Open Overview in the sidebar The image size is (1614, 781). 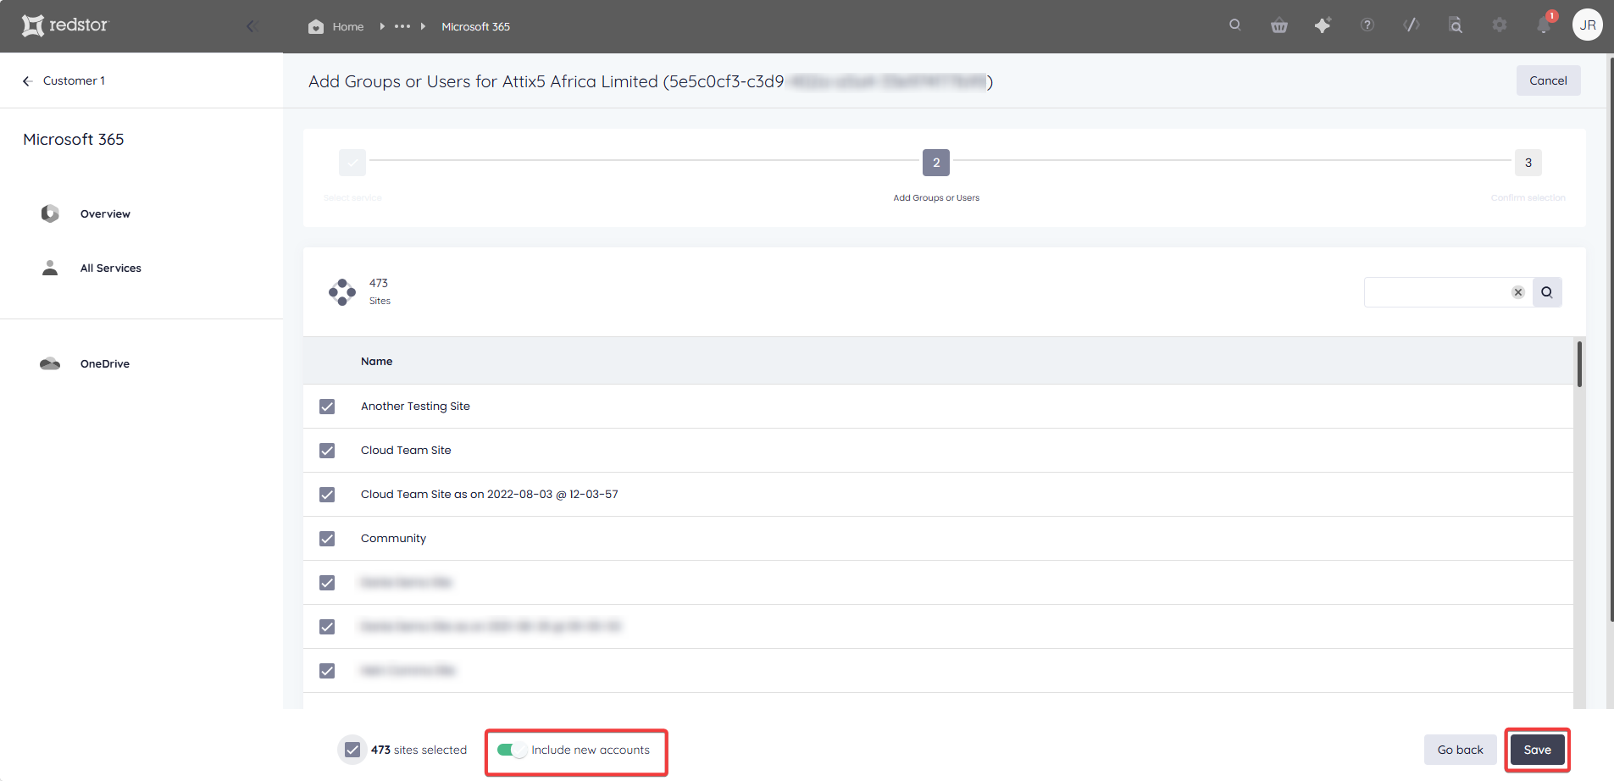(105, 213)
